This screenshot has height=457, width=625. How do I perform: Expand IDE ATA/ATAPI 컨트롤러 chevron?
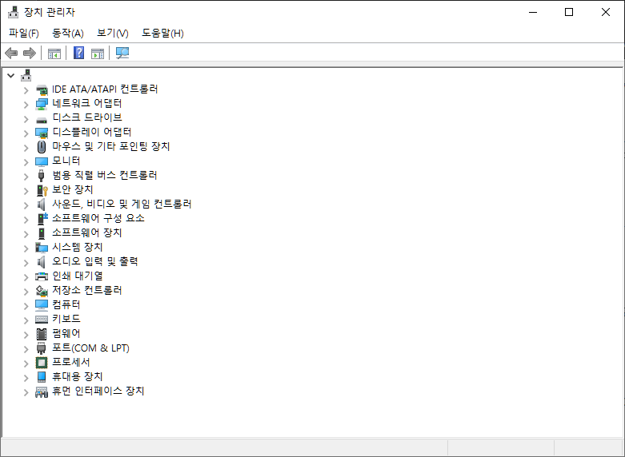(x=26, y=90)
